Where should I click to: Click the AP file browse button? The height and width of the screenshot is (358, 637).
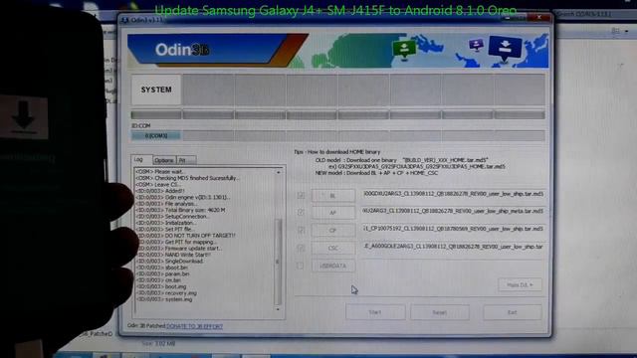(x=333, y=213)
